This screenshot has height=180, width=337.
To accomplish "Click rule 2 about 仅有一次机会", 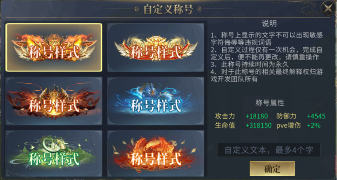I will [266, 54].
